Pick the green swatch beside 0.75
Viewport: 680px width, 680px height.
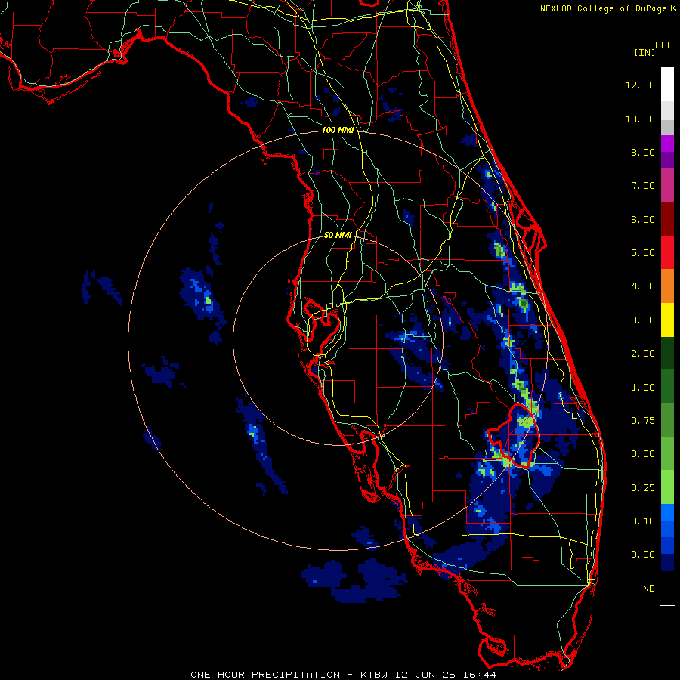[x=667, y=421]
